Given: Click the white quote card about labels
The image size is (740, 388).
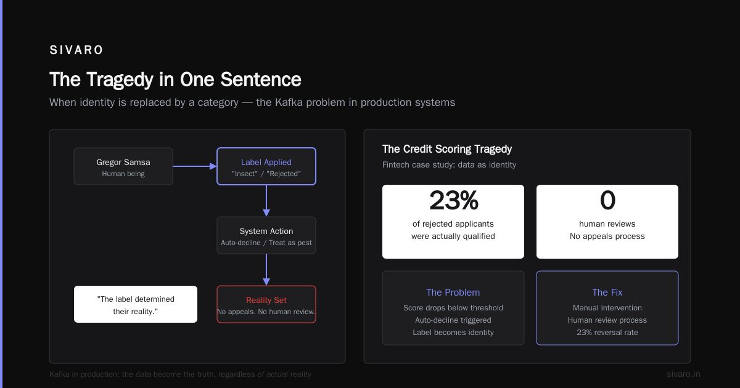Looking at the screenshot, I should tap(136, 304).
